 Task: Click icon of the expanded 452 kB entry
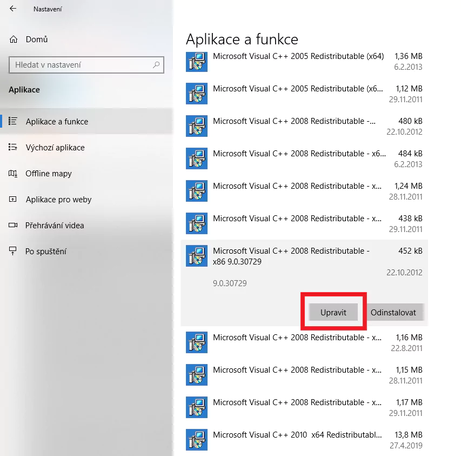click(x=197, y=256)
